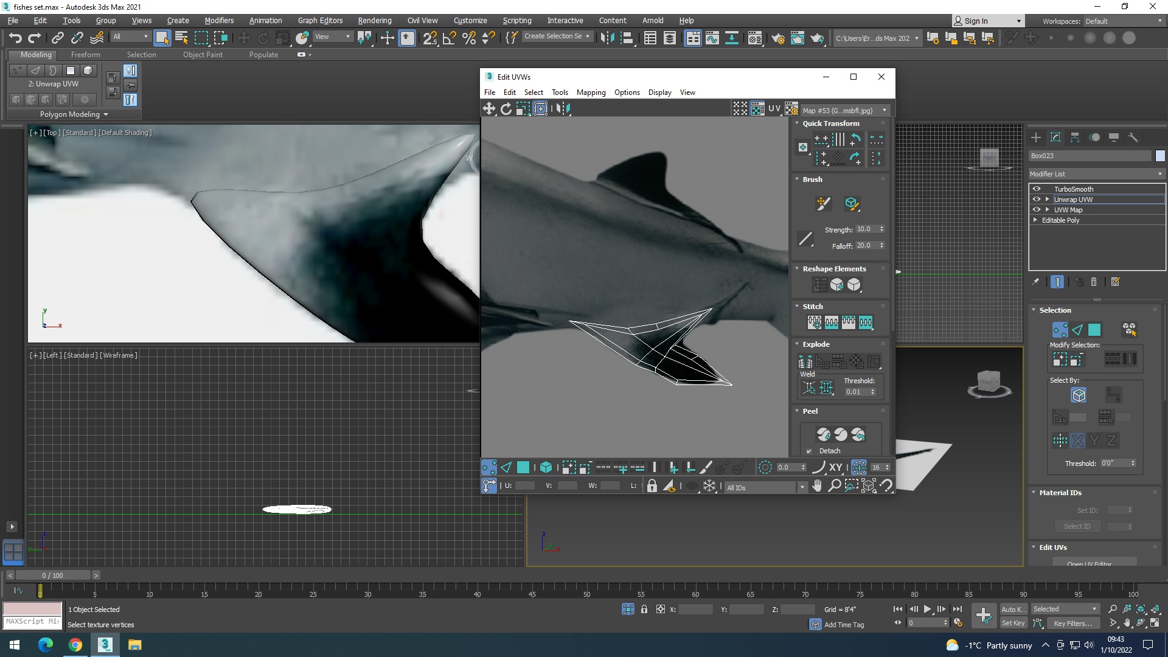The width and height of the screenshot is (1168, 657).
Task: Open the Utilities wrench tab in command panel
Action: coord(1133,137)
